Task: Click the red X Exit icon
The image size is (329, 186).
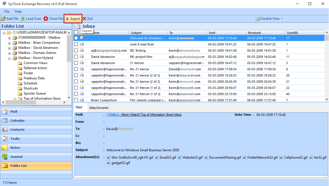Action: [84, 19]
